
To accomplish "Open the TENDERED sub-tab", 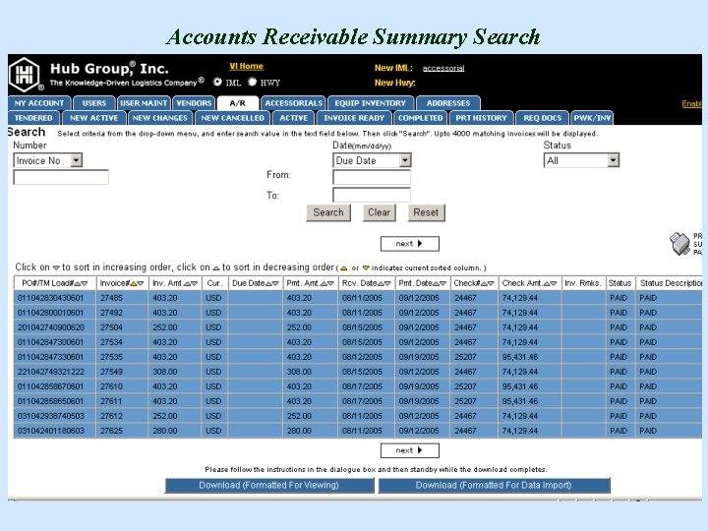I will coord(33,118).
